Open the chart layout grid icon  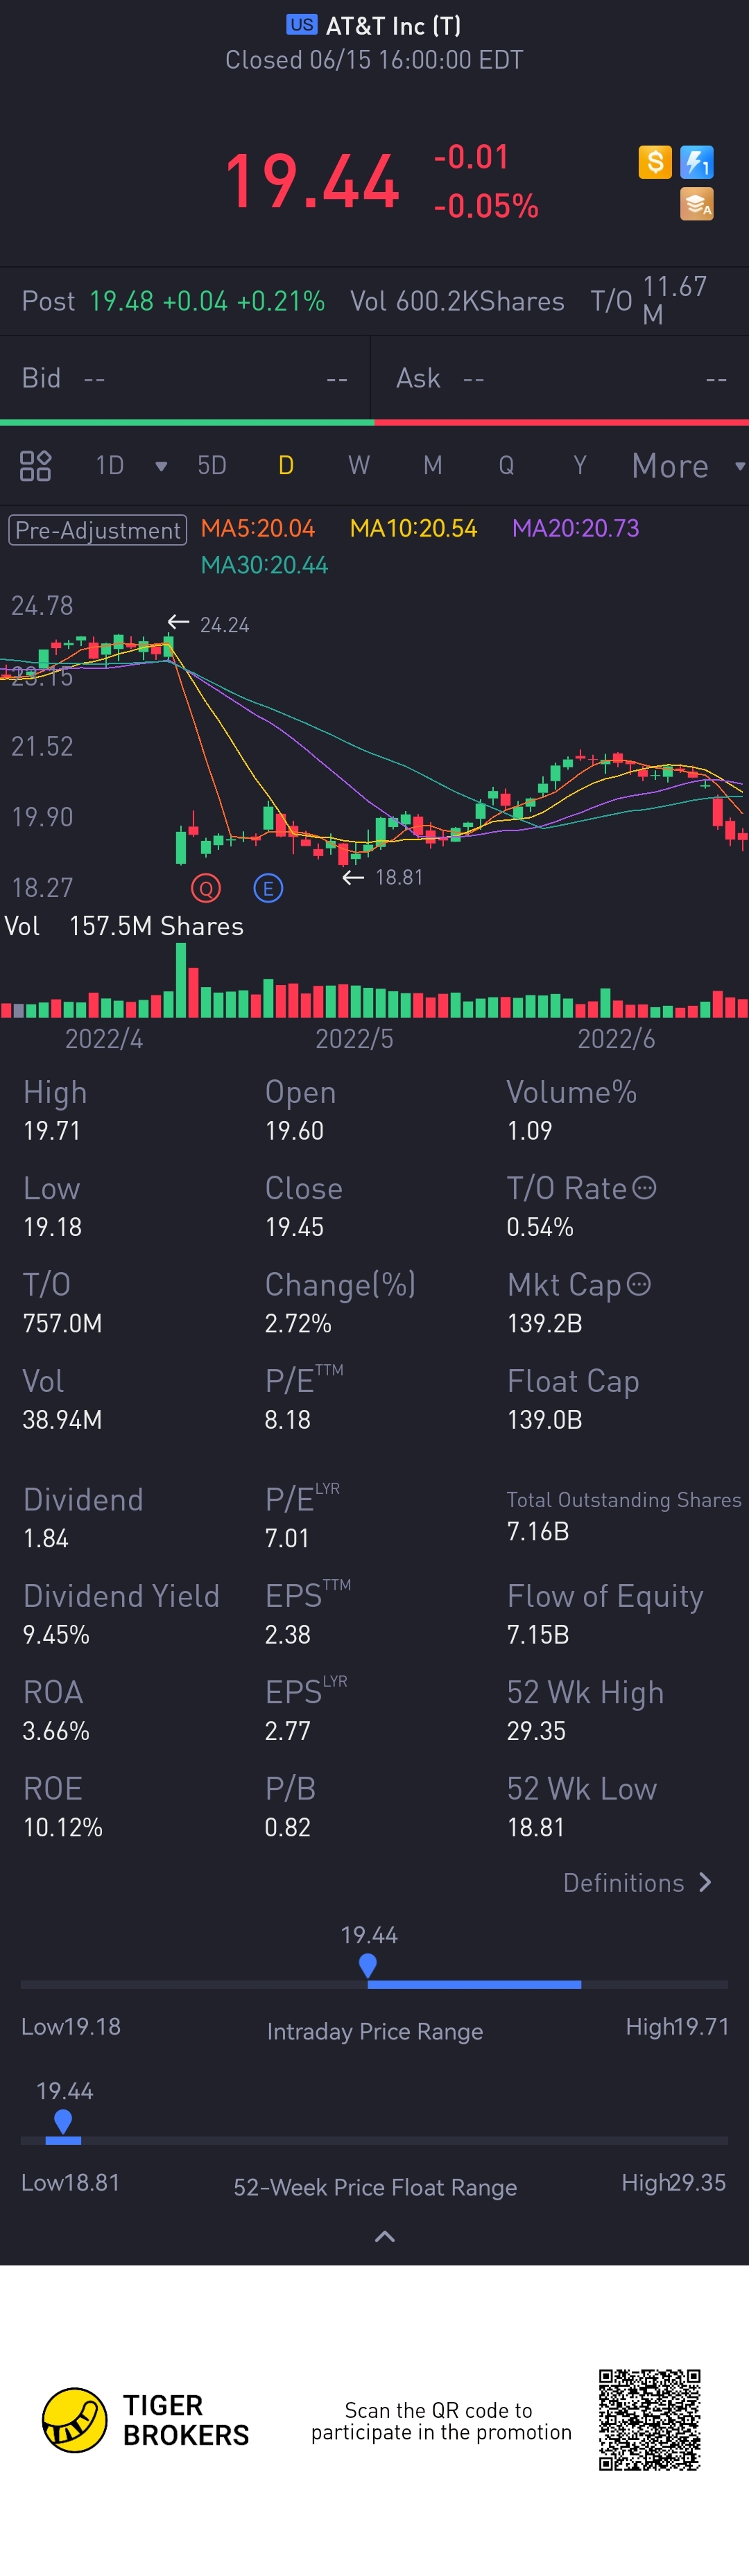coord(35,465)
